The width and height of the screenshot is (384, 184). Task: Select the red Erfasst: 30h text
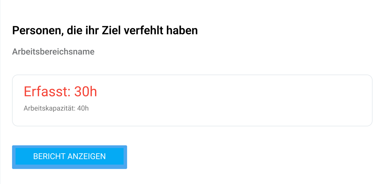tap(60, 91)
